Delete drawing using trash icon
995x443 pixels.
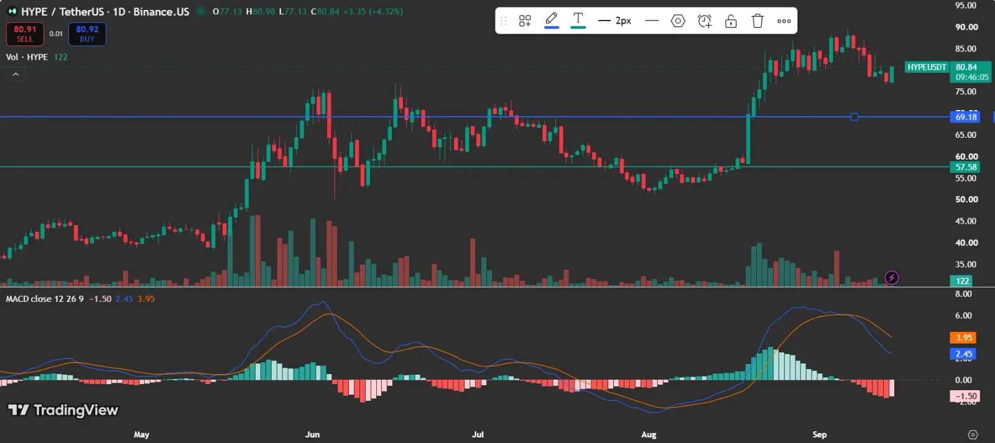point(757,21)
